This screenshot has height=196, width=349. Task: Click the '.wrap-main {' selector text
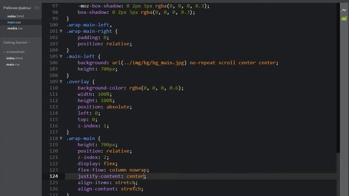(83, 138)
